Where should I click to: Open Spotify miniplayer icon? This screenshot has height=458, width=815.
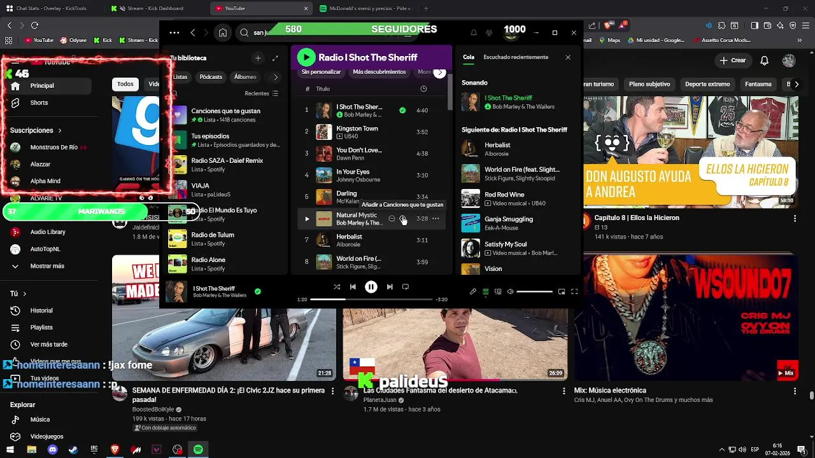[x=562, y=292]
